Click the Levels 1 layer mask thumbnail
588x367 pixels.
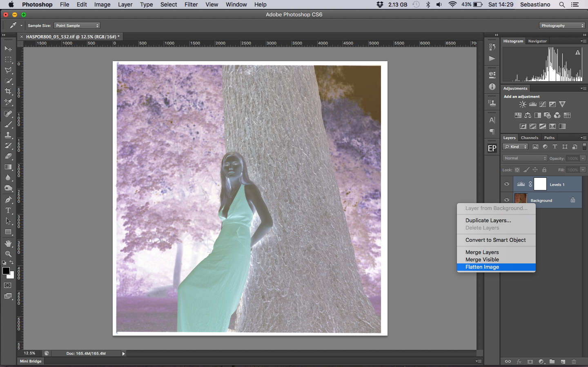[x=540, y=184]
